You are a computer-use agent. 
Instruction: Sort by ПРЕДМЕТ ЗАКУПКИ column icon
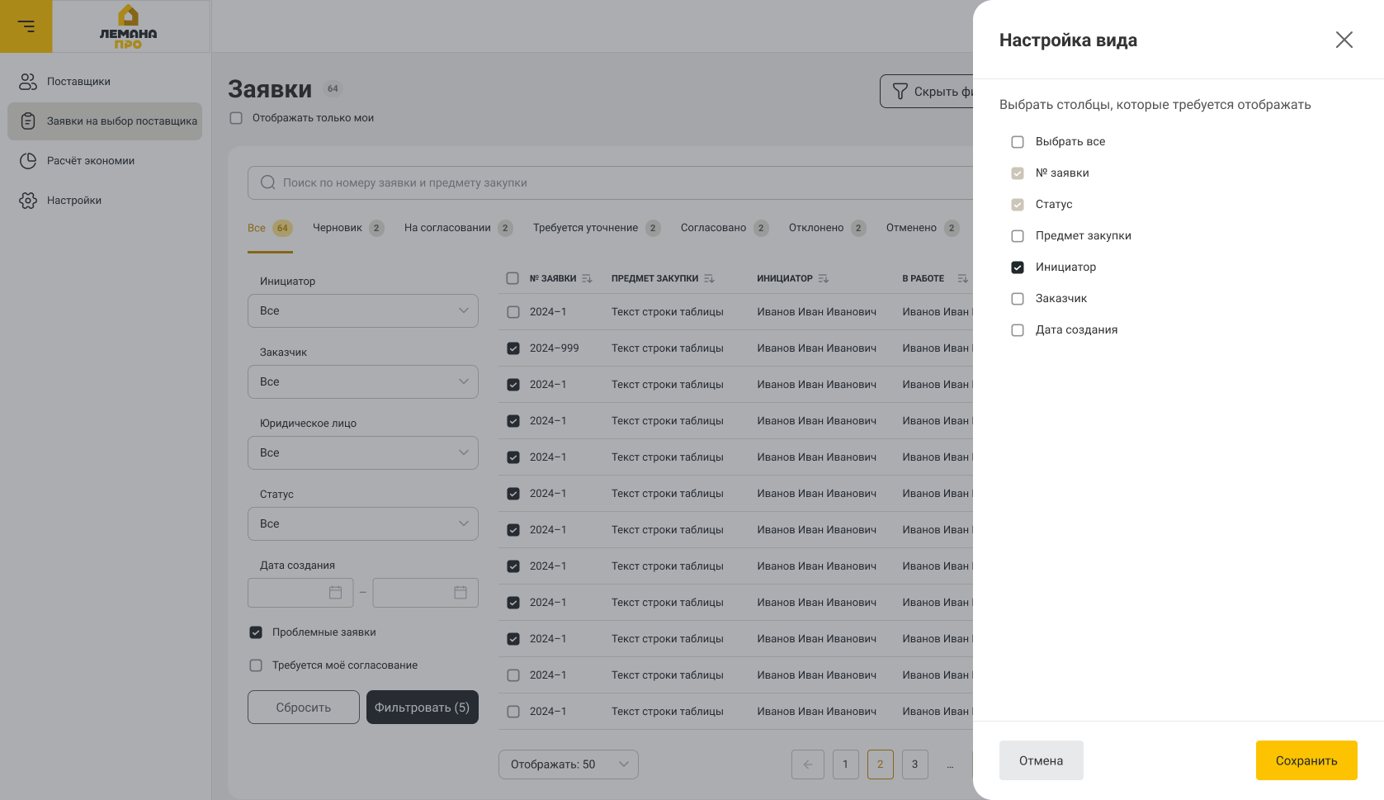pos(709,279)
